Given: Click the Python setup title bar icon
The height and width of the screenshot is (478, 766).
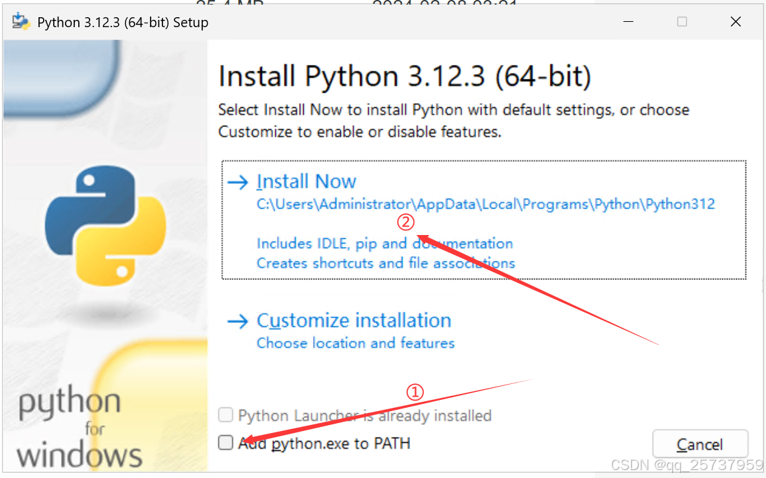Looking at the screenshot, I should (21, 22).
